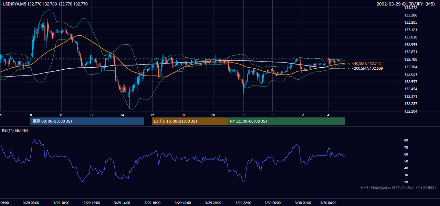Click hour label 16 under the price chart

pyautogui.click(x=153, y=115)
